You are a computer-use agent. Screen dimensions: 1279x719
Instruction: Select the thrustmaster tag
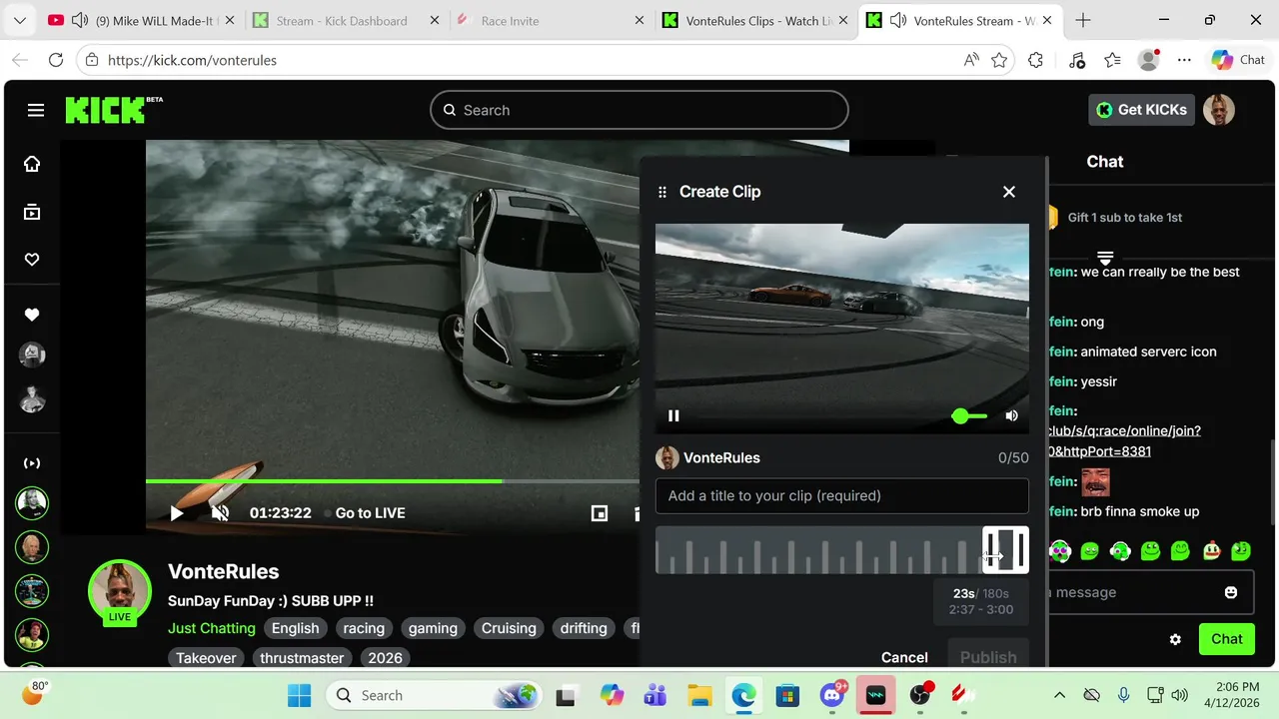[302, 657]
